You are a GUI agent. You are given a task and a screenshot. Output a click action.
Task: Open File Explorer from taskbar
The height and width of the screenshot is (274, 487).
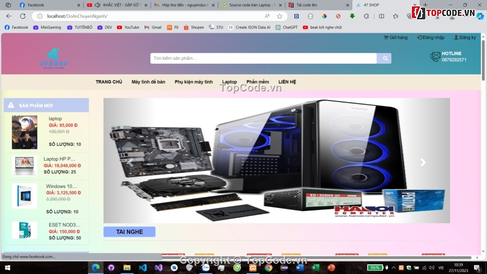coord(127,267)
